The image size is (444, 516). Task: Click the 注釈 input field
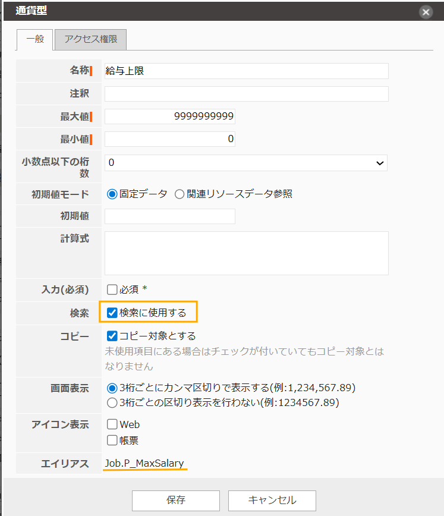coord(246,94)
